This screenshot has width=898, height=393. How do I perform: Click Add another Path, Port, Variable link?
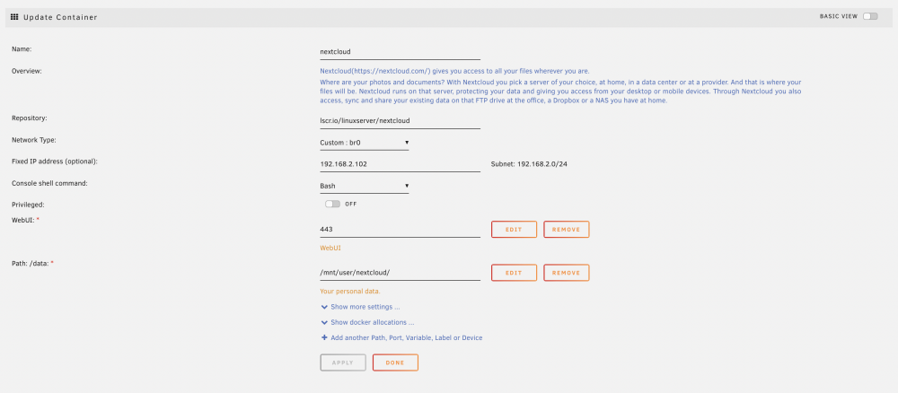click(x=407, y=338)
